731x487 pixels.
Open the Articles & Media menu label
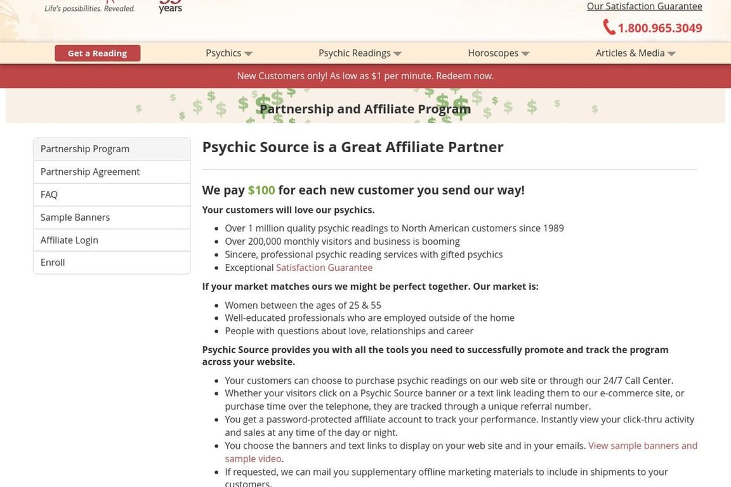click(x=630, y=53)
